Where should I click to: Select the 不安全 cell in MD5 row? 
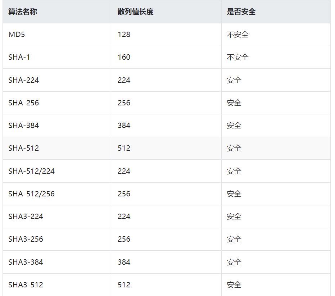tap(237, 35)
